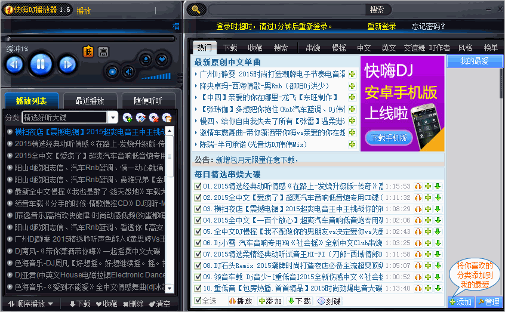This screenshot has width=505, height=312.
Task: Uncheck item 10 '重低音【包房热播' checkbox
Action: (x=198, y=288)
